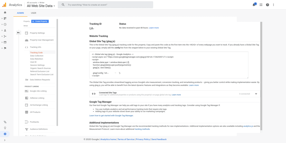Click inside the tracking code snippet box
286x143 pixels.
169,65
